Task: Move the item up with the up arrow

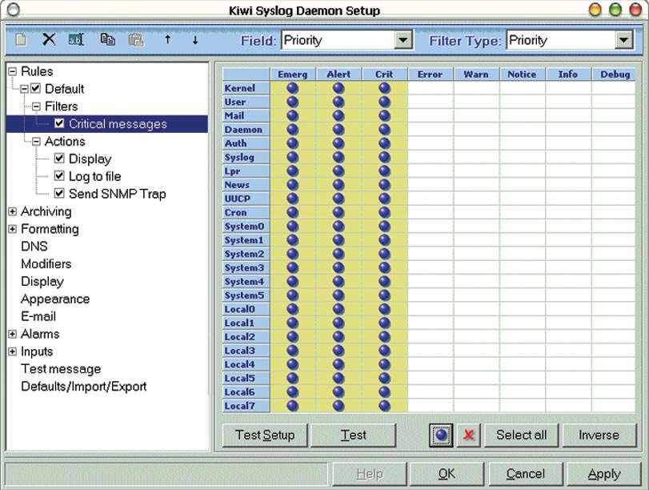Action: pyautogui.click(x=167, y=40)
